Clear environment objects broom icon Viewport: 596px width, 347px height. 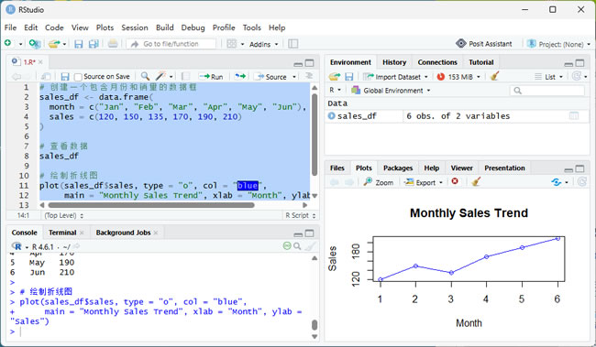point(494,76)
